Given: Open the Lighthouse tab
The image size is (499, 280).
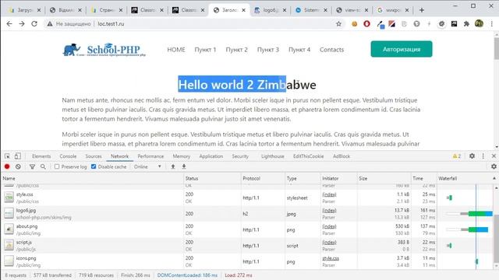Looking at the screenshot, I should (273, 156).
